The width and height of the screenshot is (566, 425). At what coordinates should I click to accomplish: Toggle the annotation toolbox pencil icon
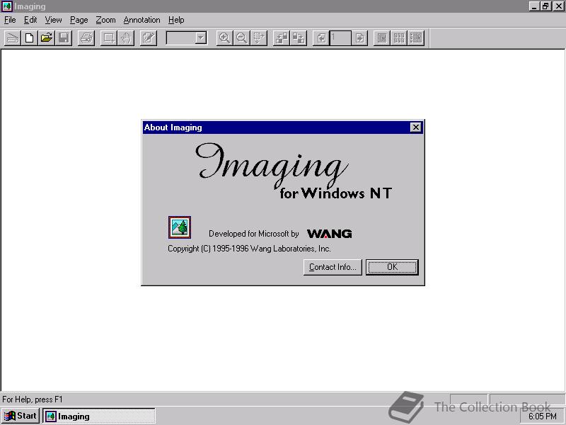point(149,38)
